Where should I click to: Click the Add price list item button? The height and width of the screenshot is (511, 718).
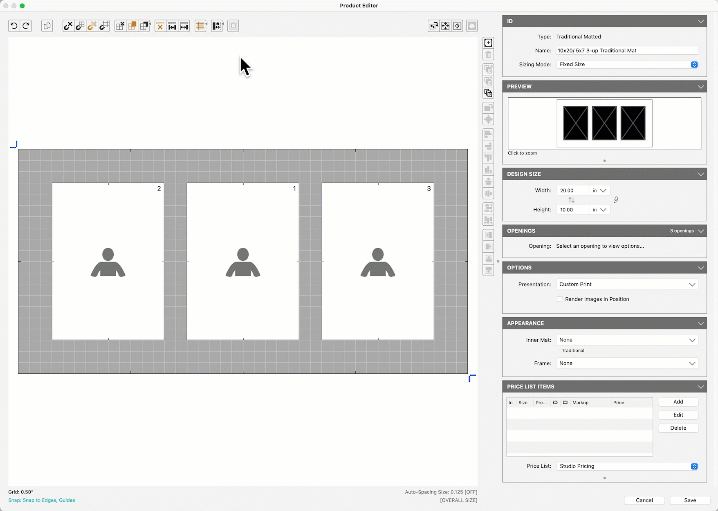click(x=678, y=402)
